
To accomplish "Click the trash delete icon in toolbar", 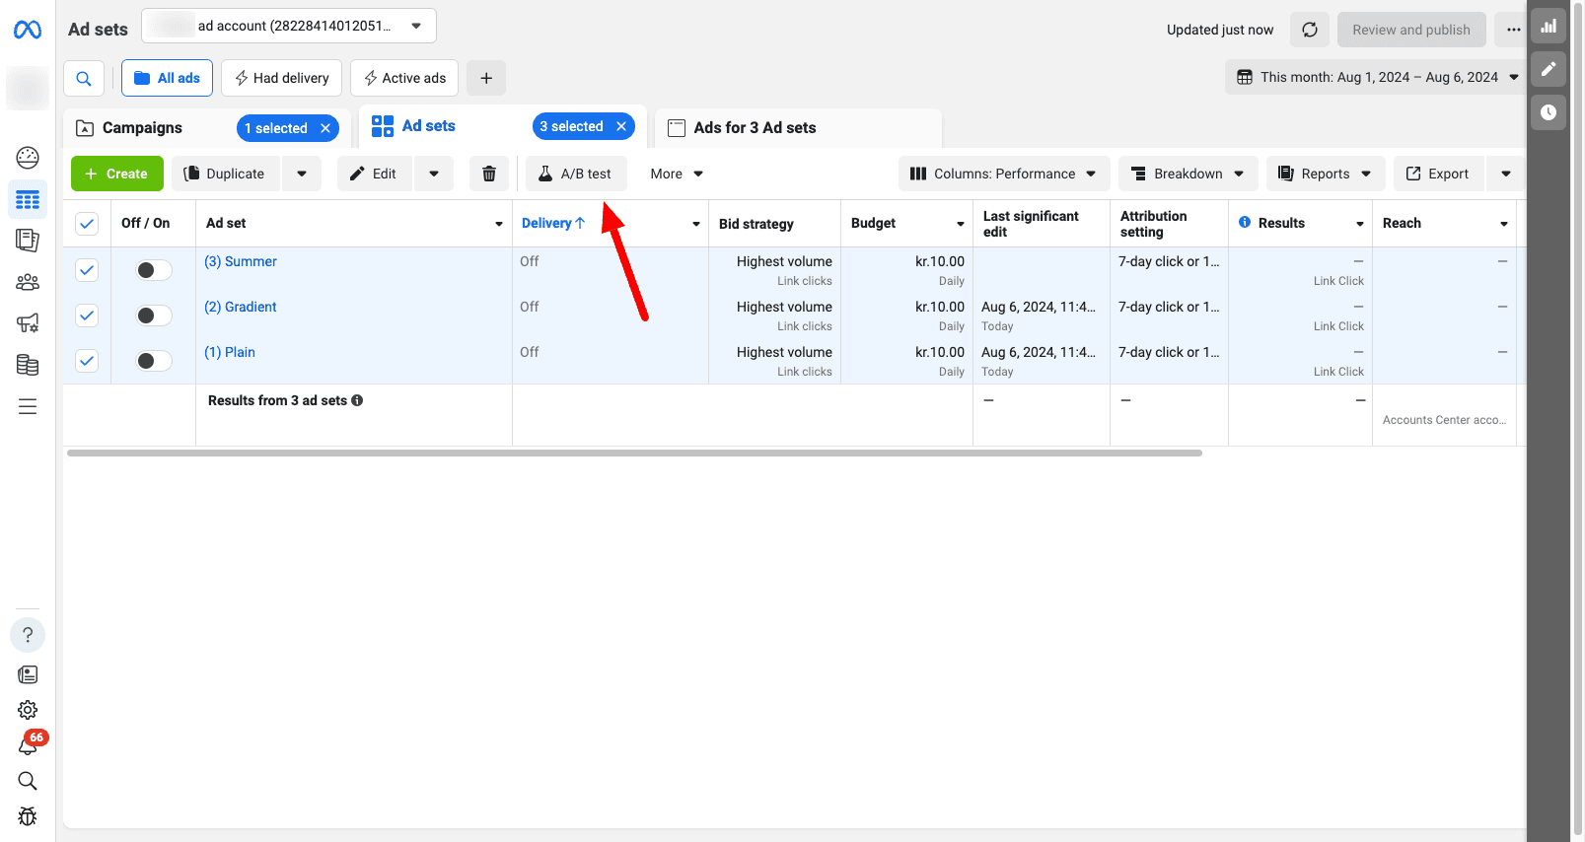I will [488, 174].
